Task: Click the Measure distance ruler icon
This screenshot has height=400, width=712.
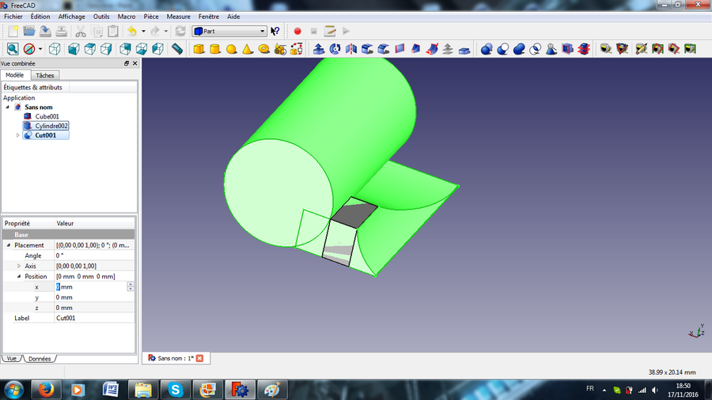Action: (177, 49)
